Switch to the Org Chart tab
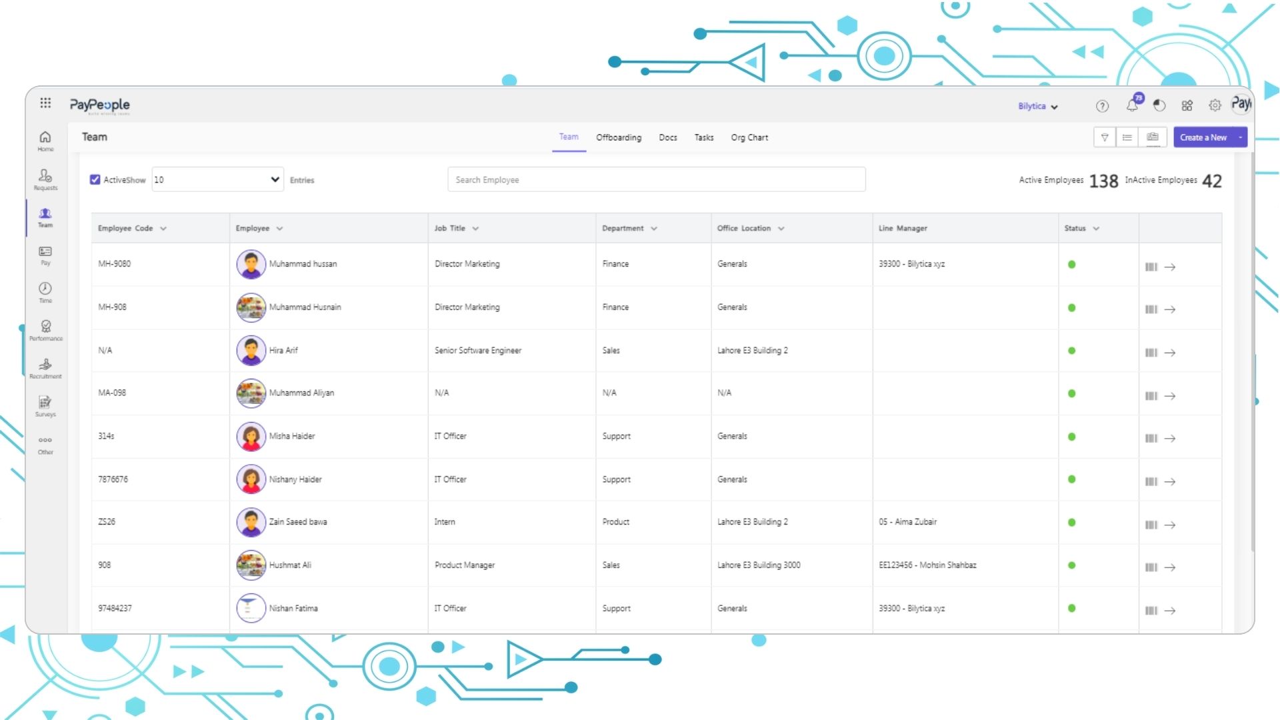The width and height of the screenshot is (1280, 720). click(749, 137)
